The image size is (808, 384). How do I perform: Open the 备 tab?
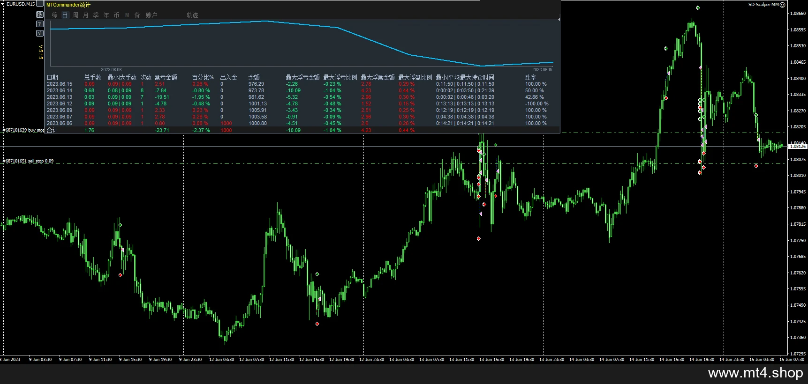coord(137,15)
